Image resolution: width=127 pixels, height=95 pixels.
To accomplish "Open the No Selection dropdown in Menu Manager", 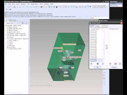I will pyautogui.click(x=116, y=6).
